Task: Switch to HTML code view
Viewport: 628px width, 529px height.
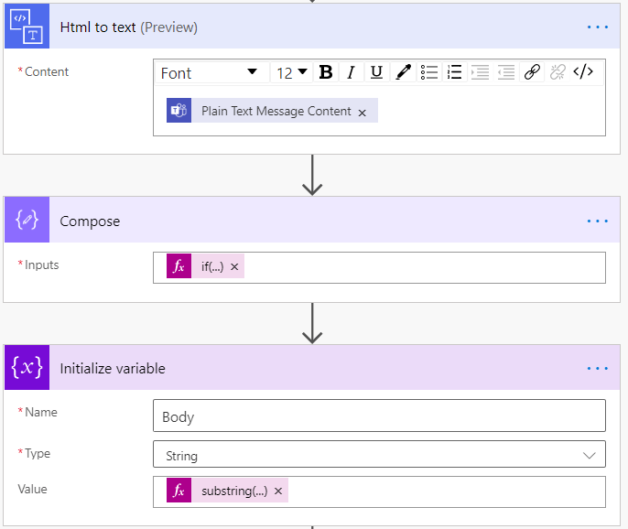Action: coord(583,73)
